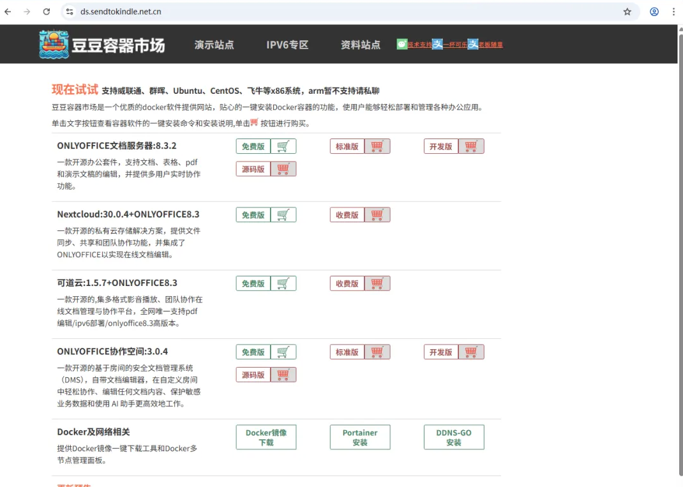Click the Alipay icon before 老板随意
Screen dimensions: 683x487
click(473, 44)
